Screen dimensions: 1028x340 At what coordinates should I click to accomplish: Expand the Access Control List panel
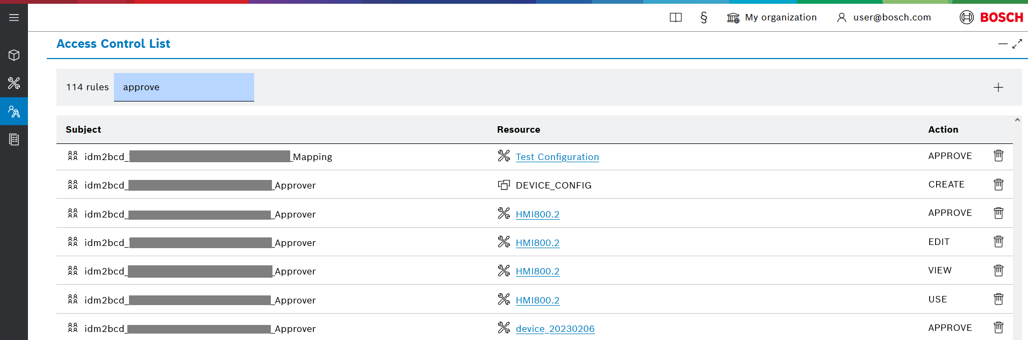tap(1017, 44)
